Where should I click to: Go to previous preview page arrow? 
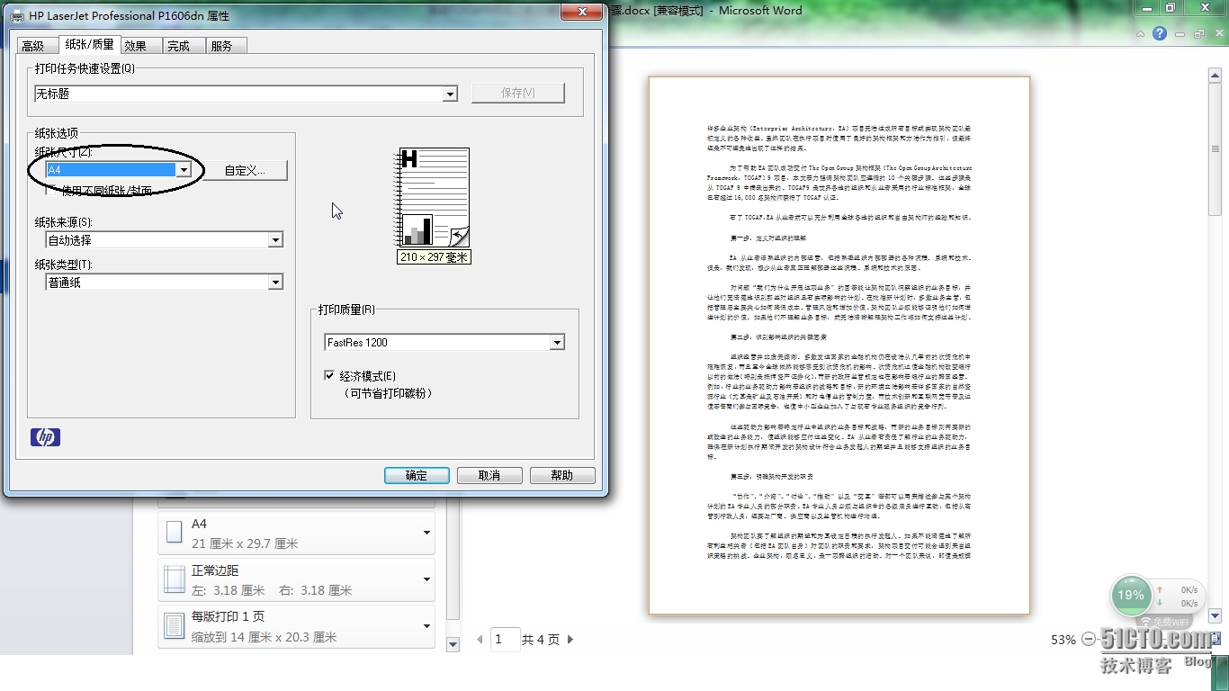(x=480, y=640)
